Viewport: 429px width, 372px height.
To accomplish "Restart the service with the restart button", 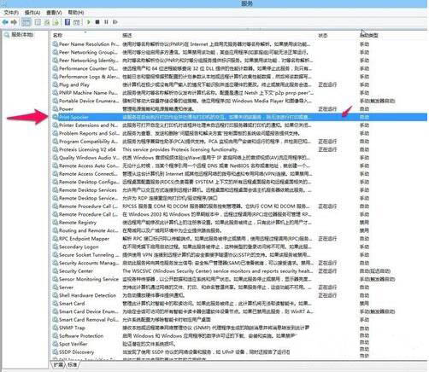I will (x=115, y=22).
